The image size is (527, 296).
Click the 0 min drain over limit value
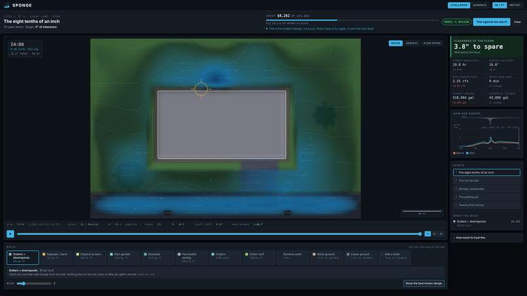494,81
